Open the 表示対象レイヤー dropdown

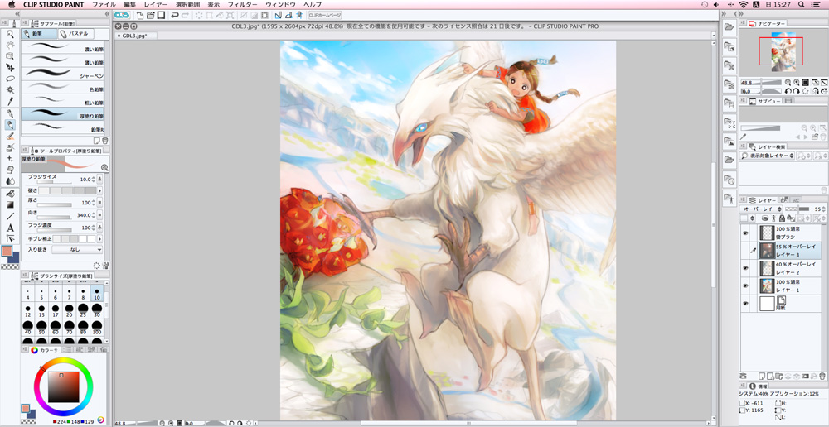click(x=767, y=156)
